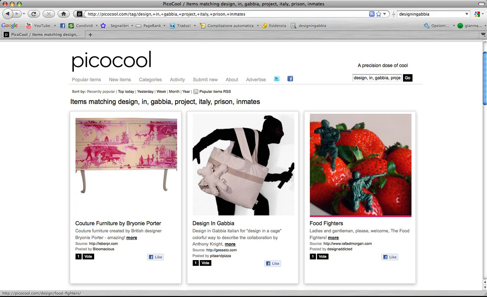The width and height of the screenshot is (487, 297).
Task: Click the YouTube toolbar icon
Action: click(29, 26)
